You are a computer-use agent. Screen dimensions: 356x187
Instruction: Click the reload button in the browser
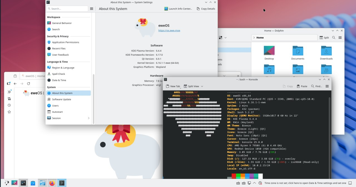coord(28,84)
